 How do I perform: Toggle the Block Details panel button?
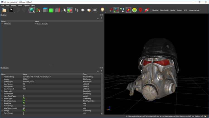(164, 10)
